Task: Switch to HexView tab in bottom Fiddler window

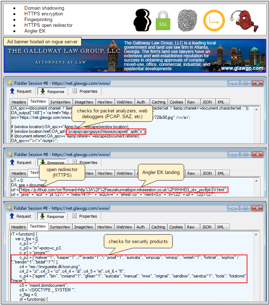Action: [105, 227]
